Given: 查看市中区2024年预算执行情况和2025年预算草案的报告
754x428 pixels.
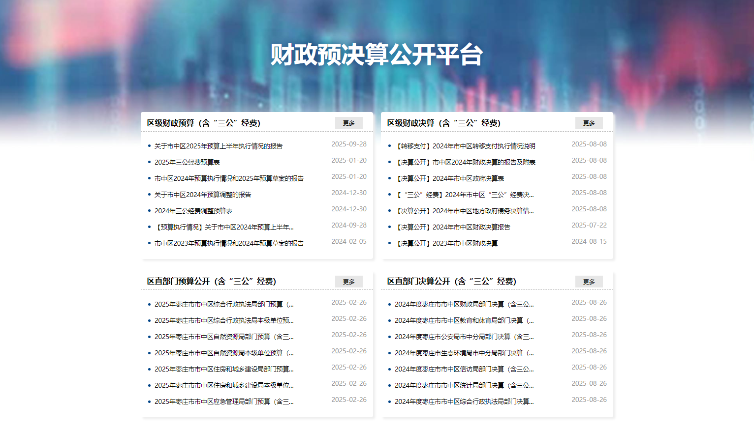Looking at the screenshot, I should 228,178.
